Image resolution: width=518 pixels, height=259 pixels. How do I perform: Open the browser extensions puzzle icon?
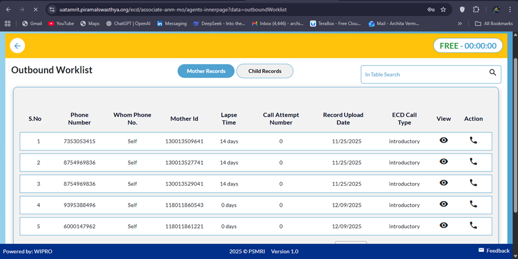click(476, 9)
